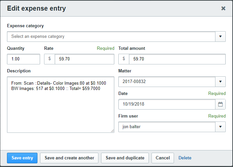Click the Delete link
Image resolution: width=233 pixels, height=167 pixels.
185,158
